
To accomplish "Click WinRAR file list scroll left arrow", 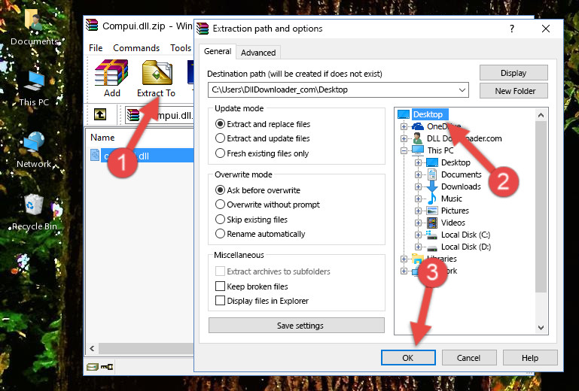I will coord(92,348).
